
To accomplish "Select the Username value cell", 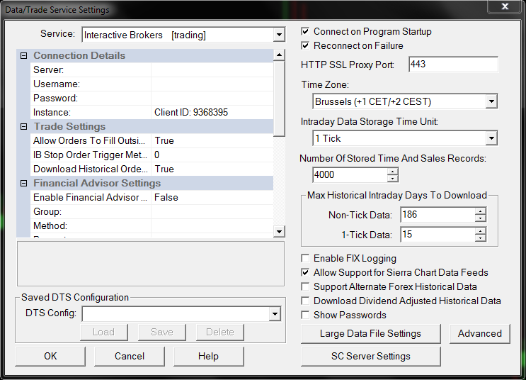I will pyautogui.click(x=212, y=84).
